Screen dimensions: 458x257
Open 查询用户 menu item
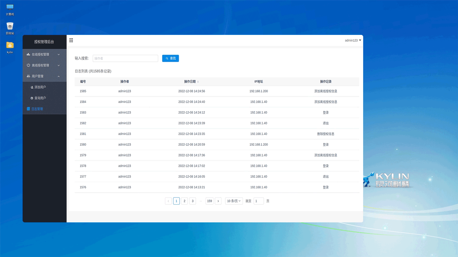44,98
